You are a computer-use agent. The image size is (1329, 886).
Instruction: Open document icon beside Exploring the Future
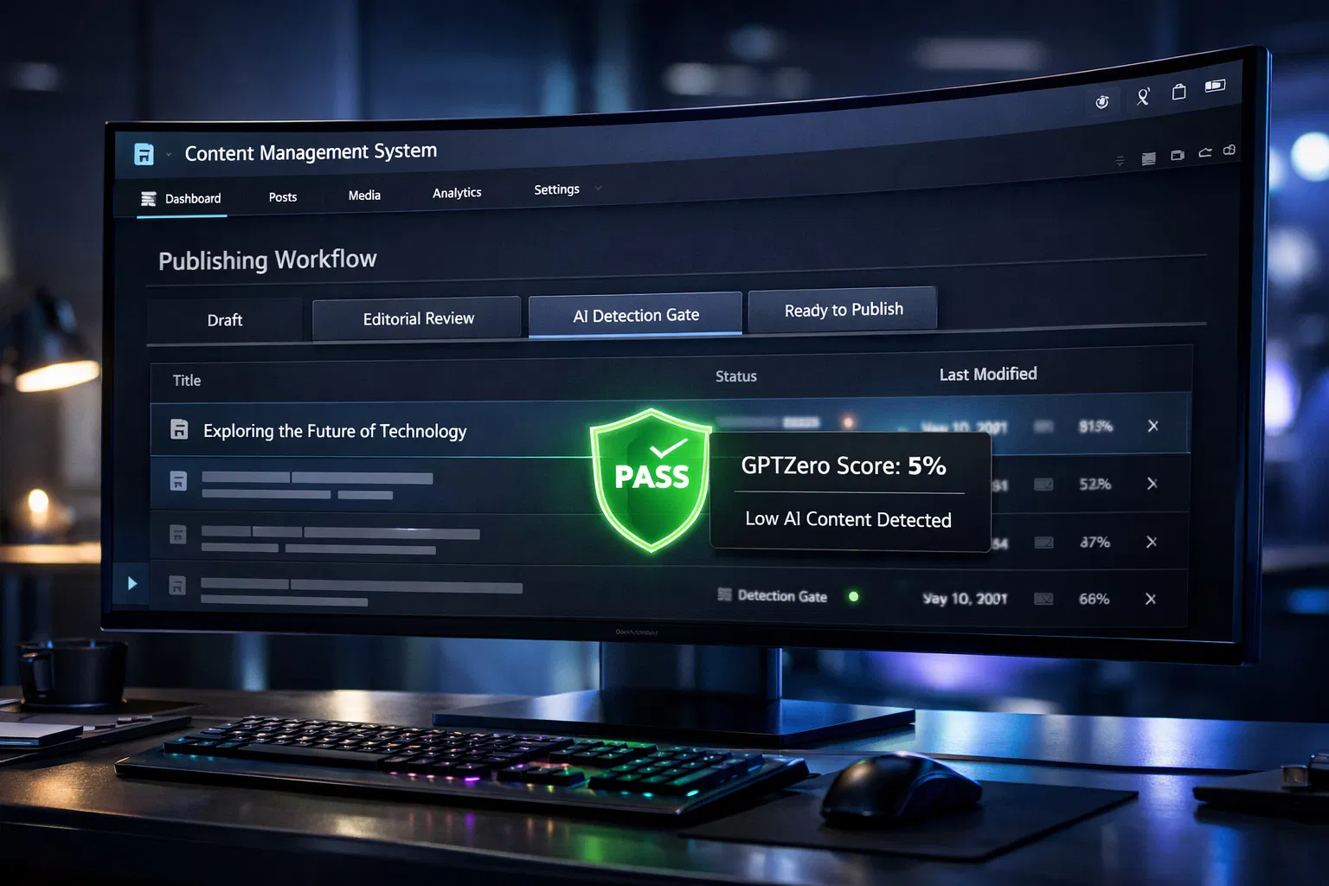tap(179, 429)
